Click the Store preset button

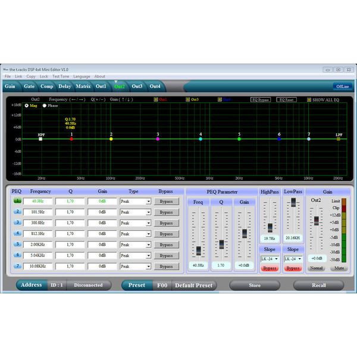pos(255,285)
